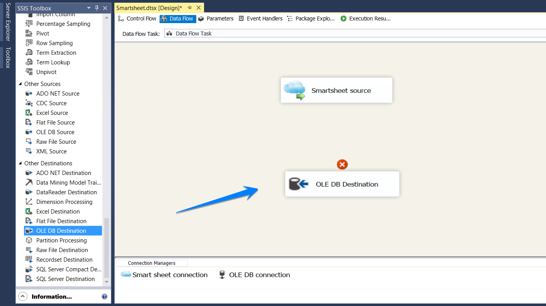Pick the OLE DB Source icon
Screen dimensions: 546x306
click(x=29, y=132)
